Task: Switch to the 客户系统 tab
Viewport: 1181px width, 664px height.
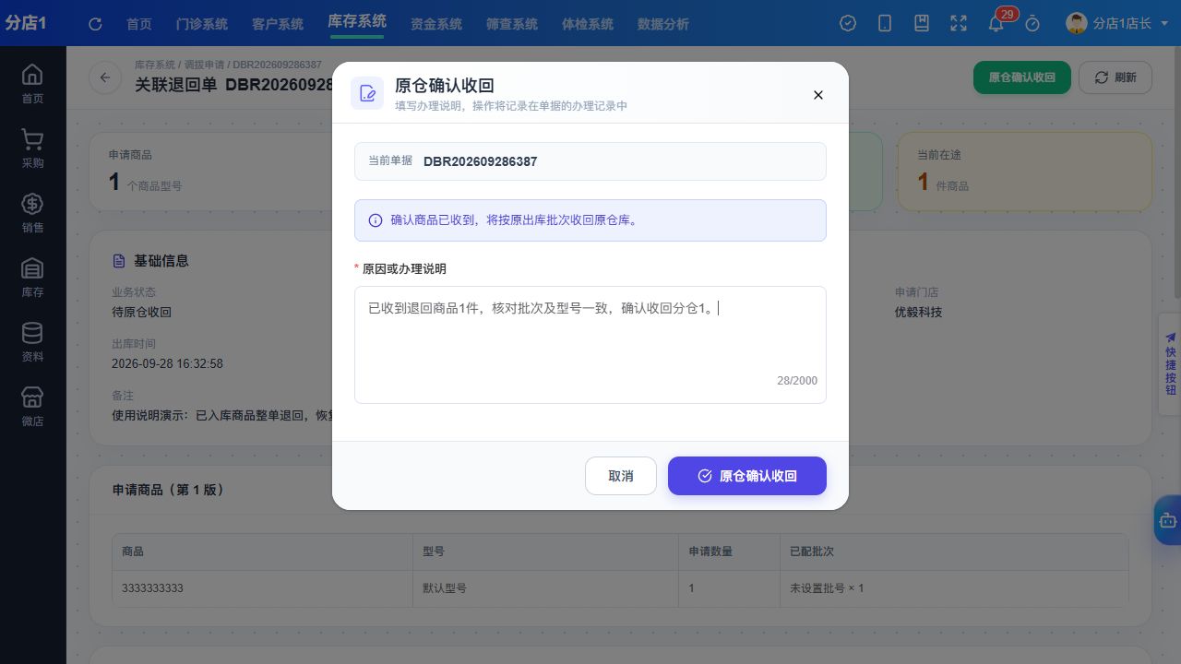Action: click(x=278, y=24)
